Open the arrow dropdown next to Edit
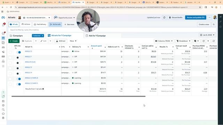Screen dimensions: 223x125 coord(50,41)
